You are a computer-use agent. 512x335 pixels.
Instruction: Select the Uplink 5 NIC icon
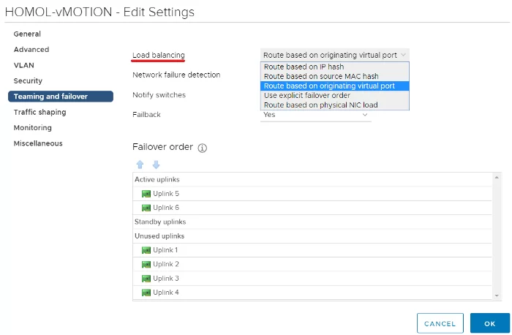coord(146,194)
